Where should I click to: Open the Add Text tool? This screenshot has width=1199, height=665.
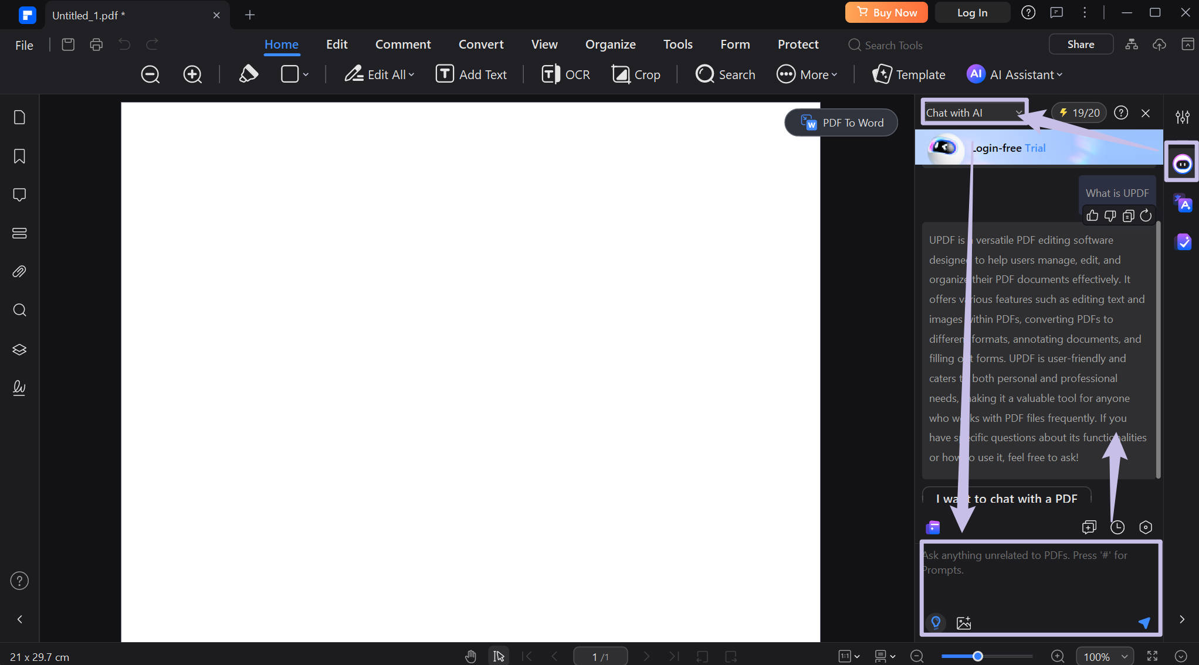coord(471,74)
